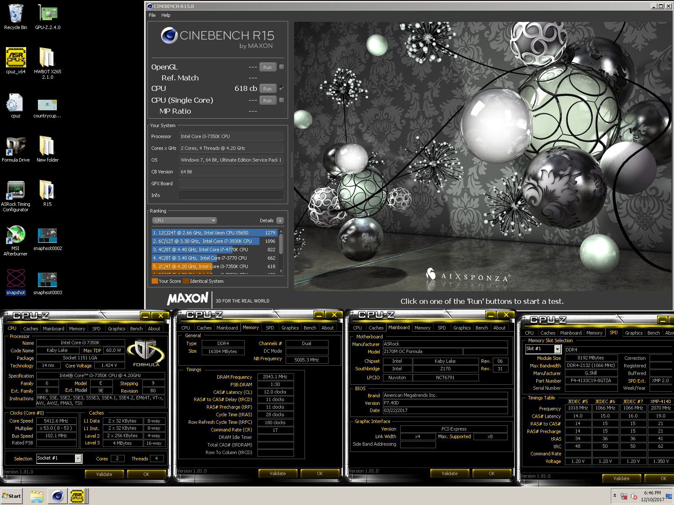Image resolution: width=674 pixels, height=505 pixels.
Task: Run the CPU benchmark
Action: pos(267,89)
